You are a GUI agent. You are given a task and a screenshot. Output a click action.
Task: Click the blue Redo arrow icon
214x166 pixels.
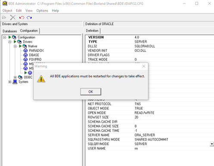pyautogui.click(x=29, y=18)
